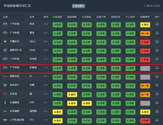Click Lynk & Co logo in 豪情领克 row
The height and width of the screenshot is (125, 163).
[5, 76]
